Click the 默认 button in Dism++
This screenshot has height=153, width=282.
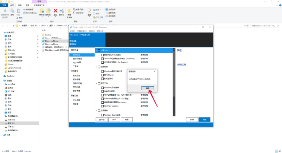114,119
